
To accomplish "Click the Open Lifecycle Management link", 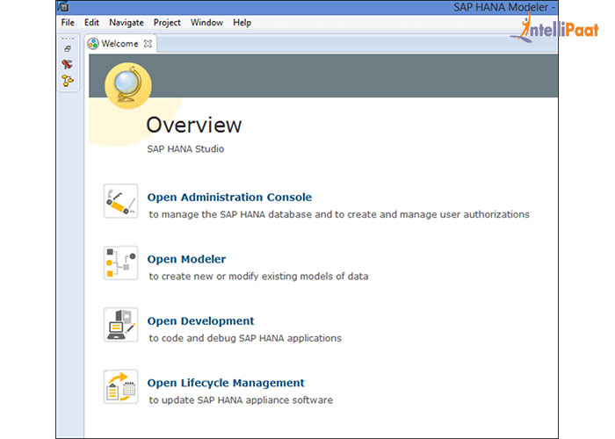I will 226,383.
